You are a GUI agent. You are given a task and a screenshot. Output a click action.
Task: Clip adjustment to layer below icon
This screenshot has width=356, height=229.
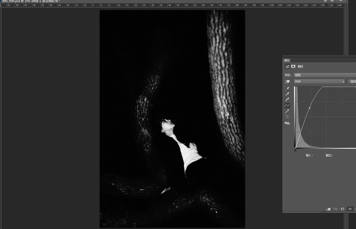[x=328, y=209]
